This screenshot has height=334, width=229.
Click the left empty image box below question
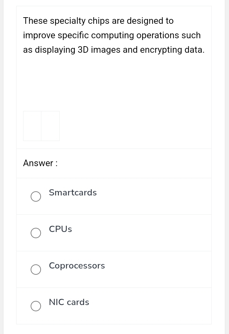tap(32, 126)
